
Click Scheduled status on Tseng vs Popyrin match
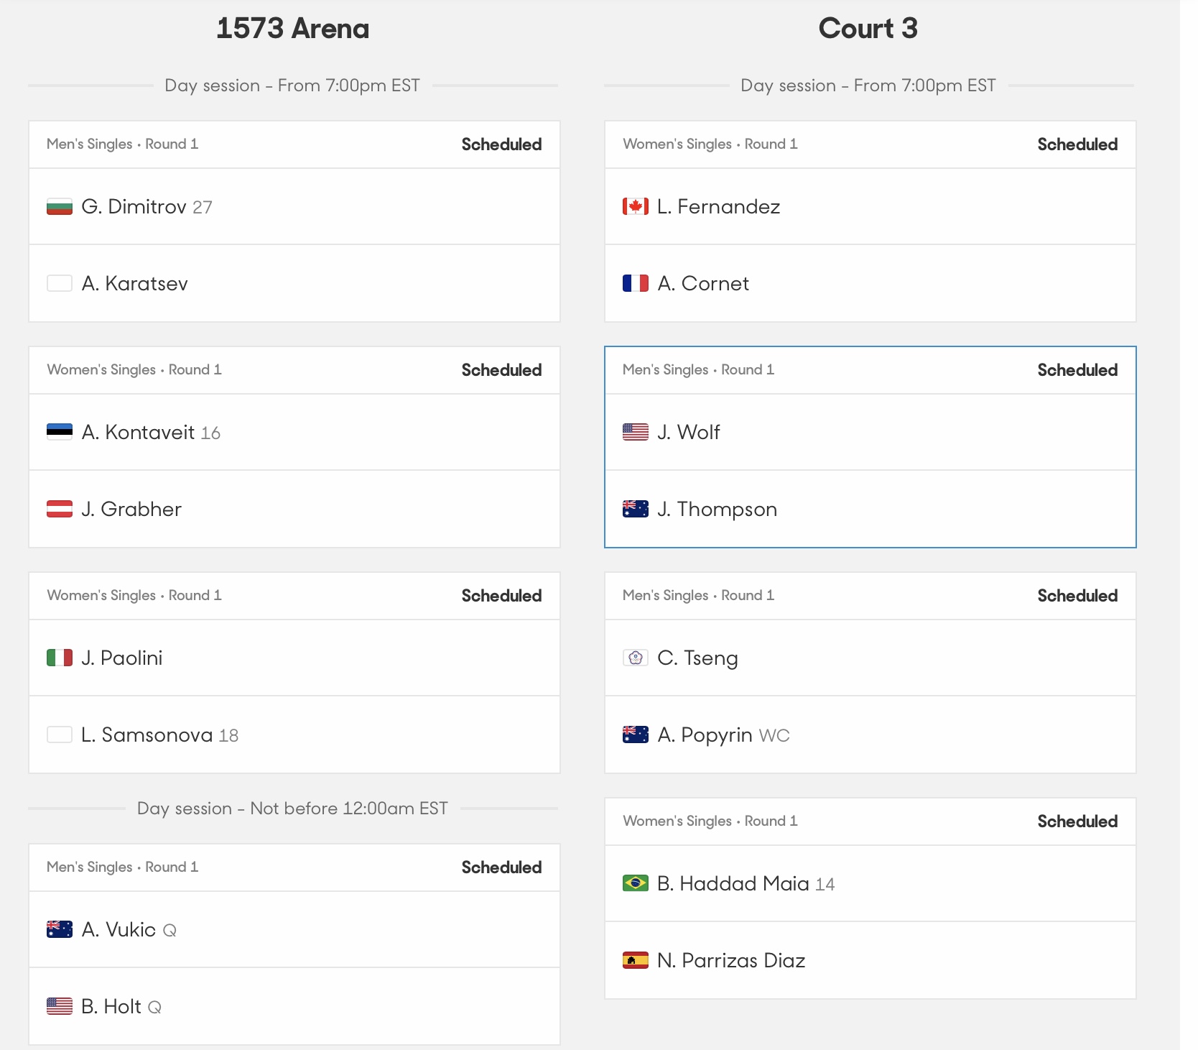1077,596
